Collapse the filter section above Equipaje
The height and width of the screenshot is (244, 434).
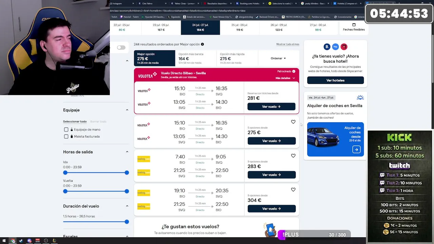pos(127,61)
